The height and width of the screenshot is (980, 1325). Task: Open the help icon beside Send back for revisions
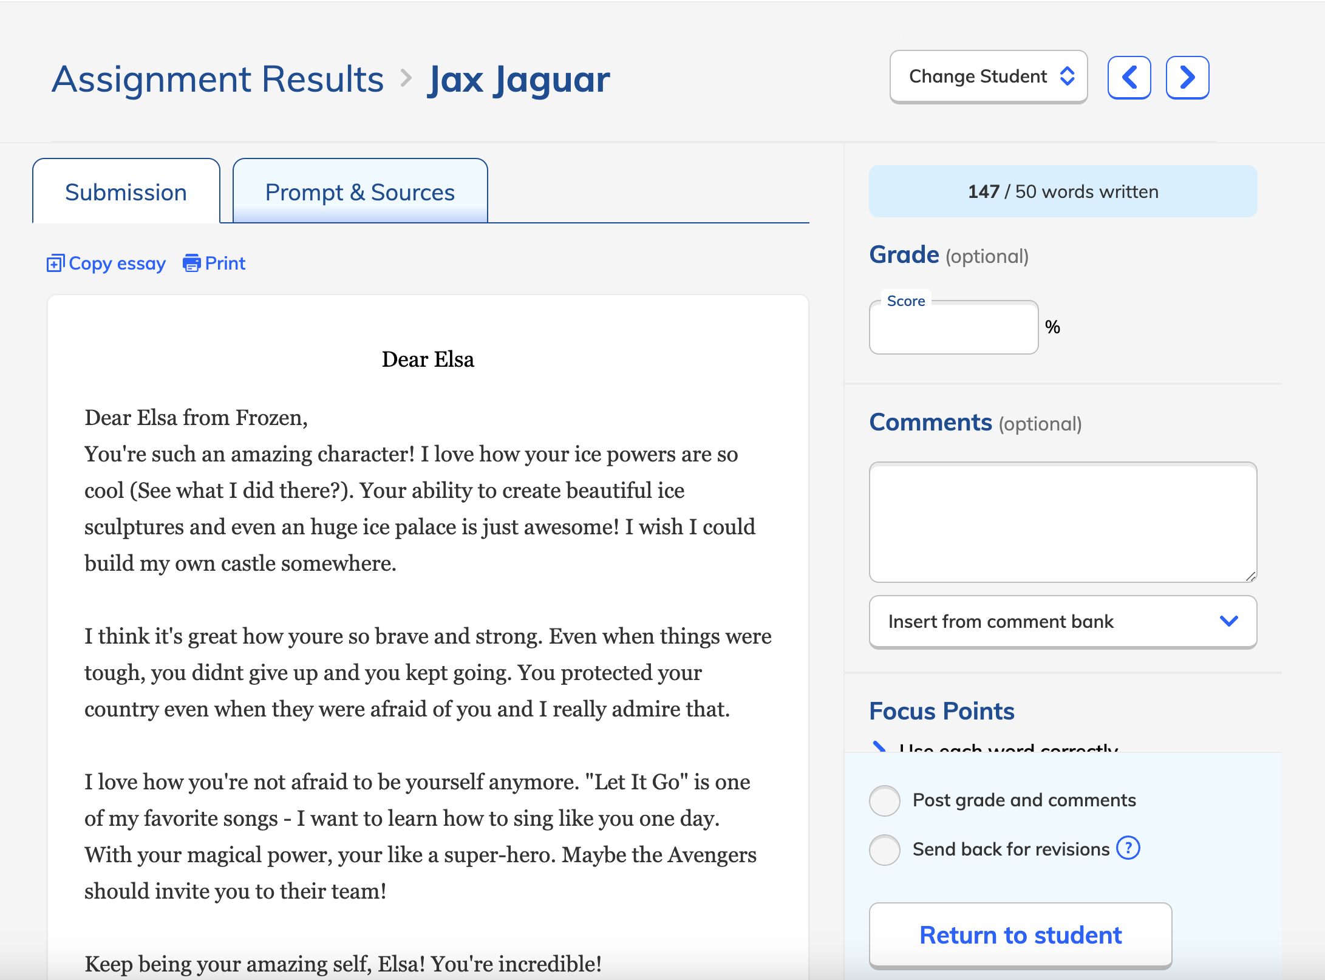pos(1128,848)
